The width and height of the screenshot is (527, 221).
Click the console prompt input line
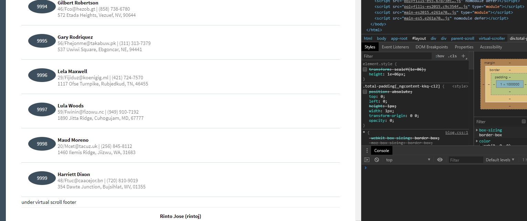pos(444,168)
